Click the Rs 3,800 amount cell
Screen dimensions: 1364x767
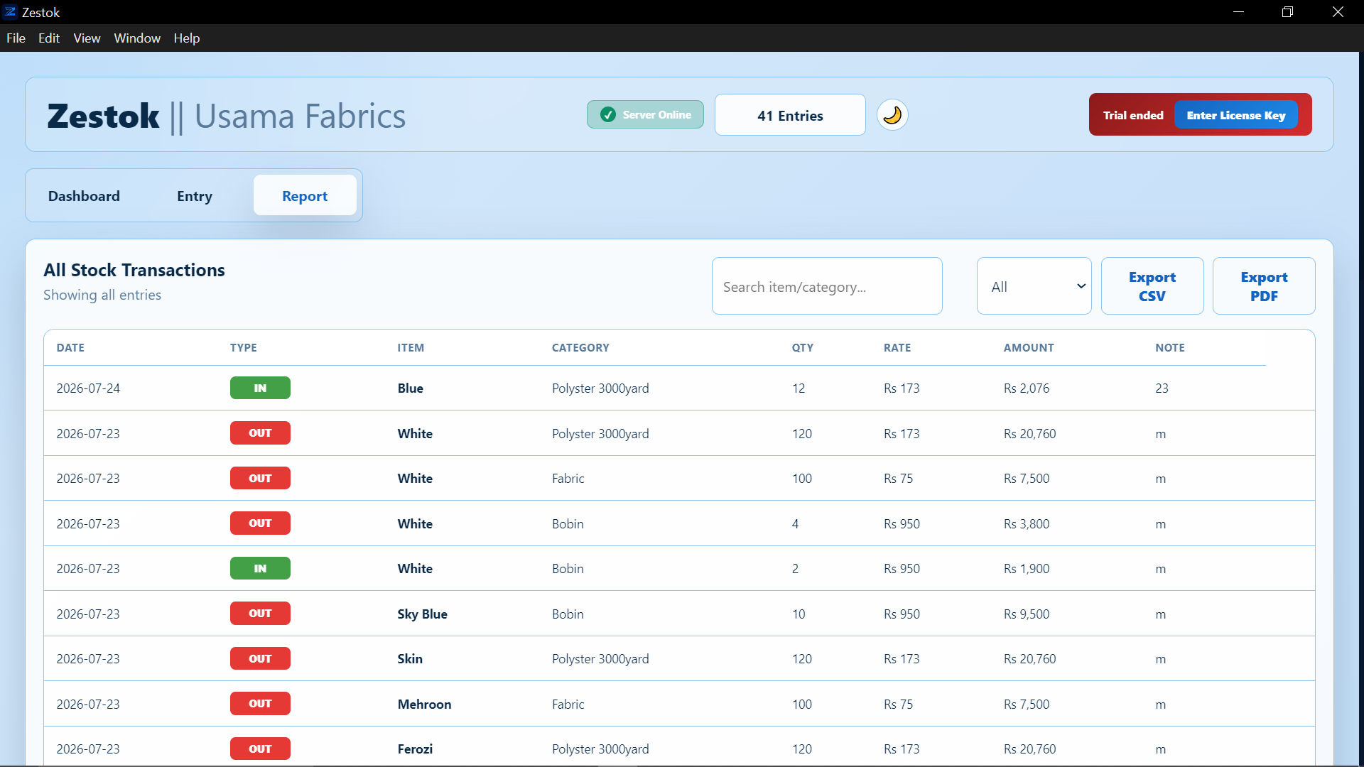[1027, 524]
